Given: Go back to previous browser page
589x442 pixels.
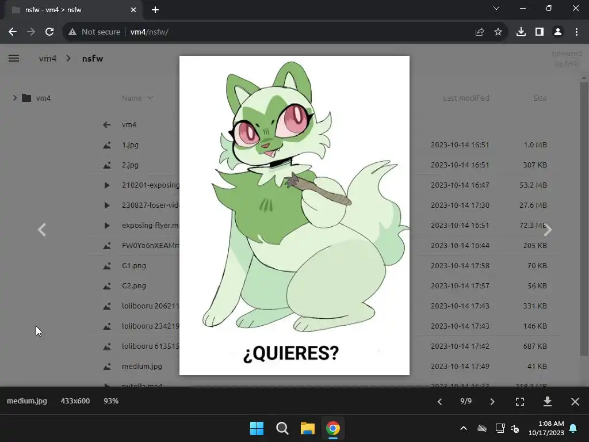Looking at the screenshot, I should (13, 32).
